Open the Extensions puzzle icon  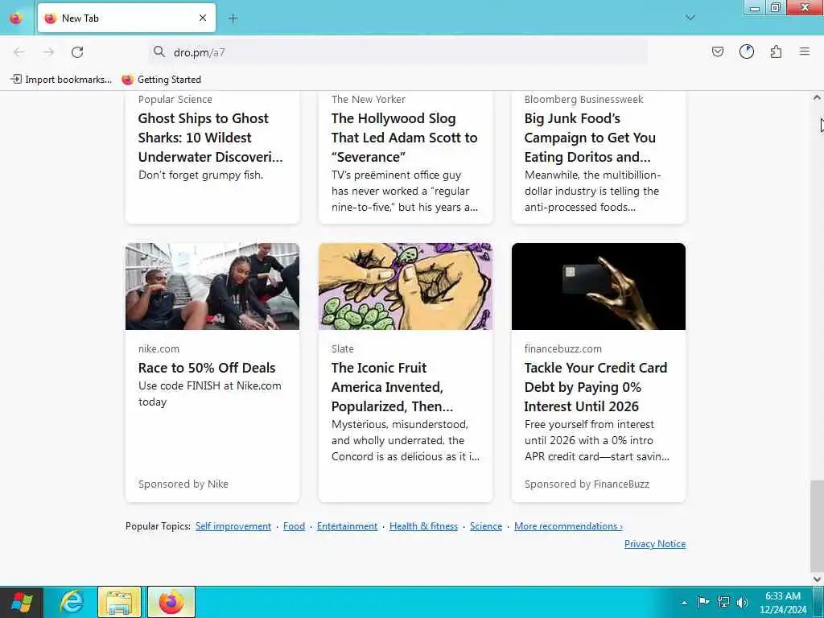776,51
